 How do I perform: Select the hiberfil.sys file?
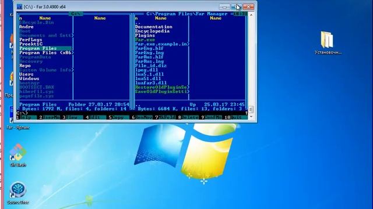tap(36, 92)
